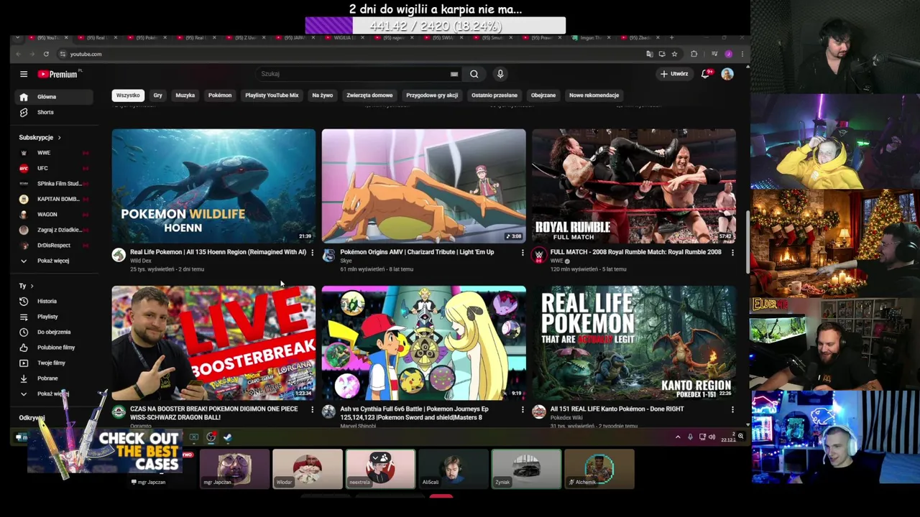Image resolution: width=920 pixels, height=517 pixels.
Task: Play Charizard Tribute AMV thumbnail
Action: pos(424,186)
